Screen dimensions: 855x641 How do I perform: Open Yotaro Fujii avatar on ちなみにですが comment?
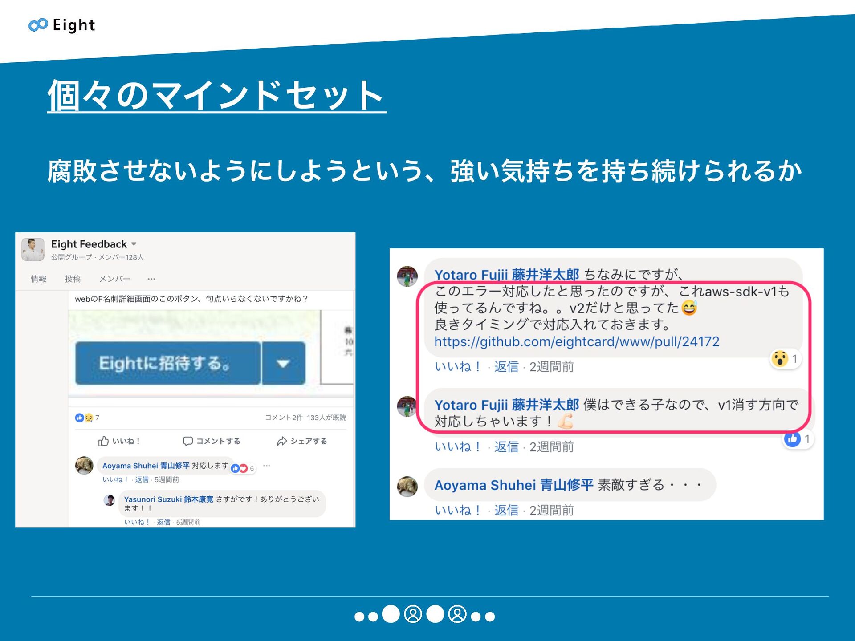click(x=407, y=276)
